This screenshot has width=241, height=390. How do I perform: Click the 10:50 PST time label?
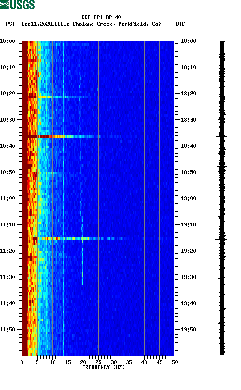8,172
